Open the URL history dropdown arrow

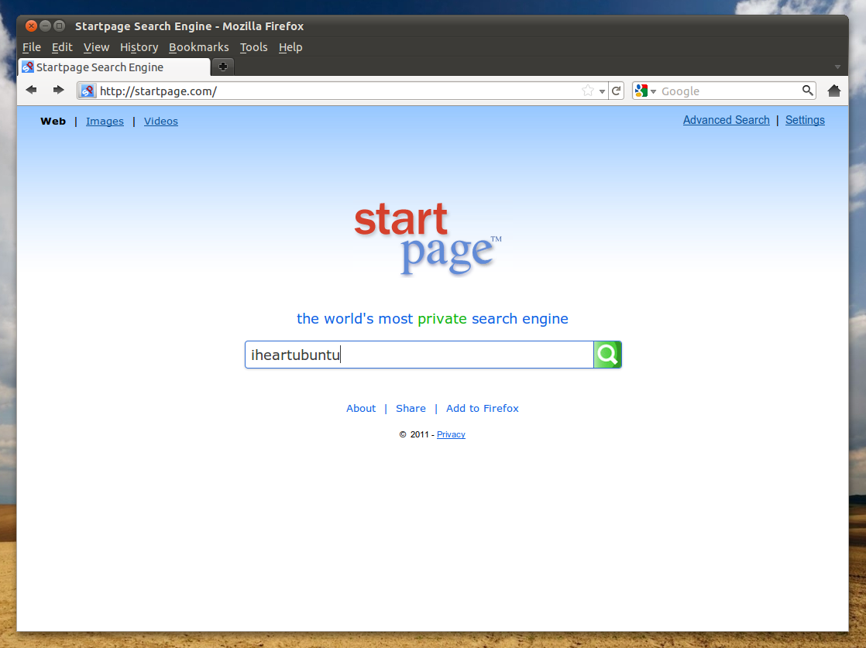coord(602,91)
